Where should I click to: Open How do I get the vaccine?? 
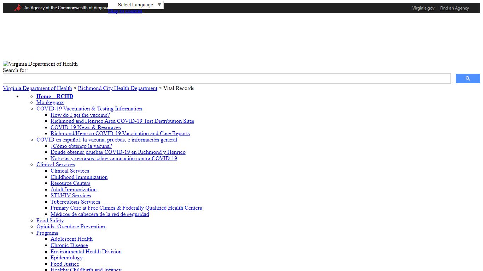(x=80, y=115)
